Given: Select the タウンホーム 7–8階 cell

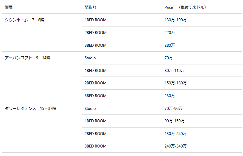Looking at the screenshot, I should click(x=24, y=20).
